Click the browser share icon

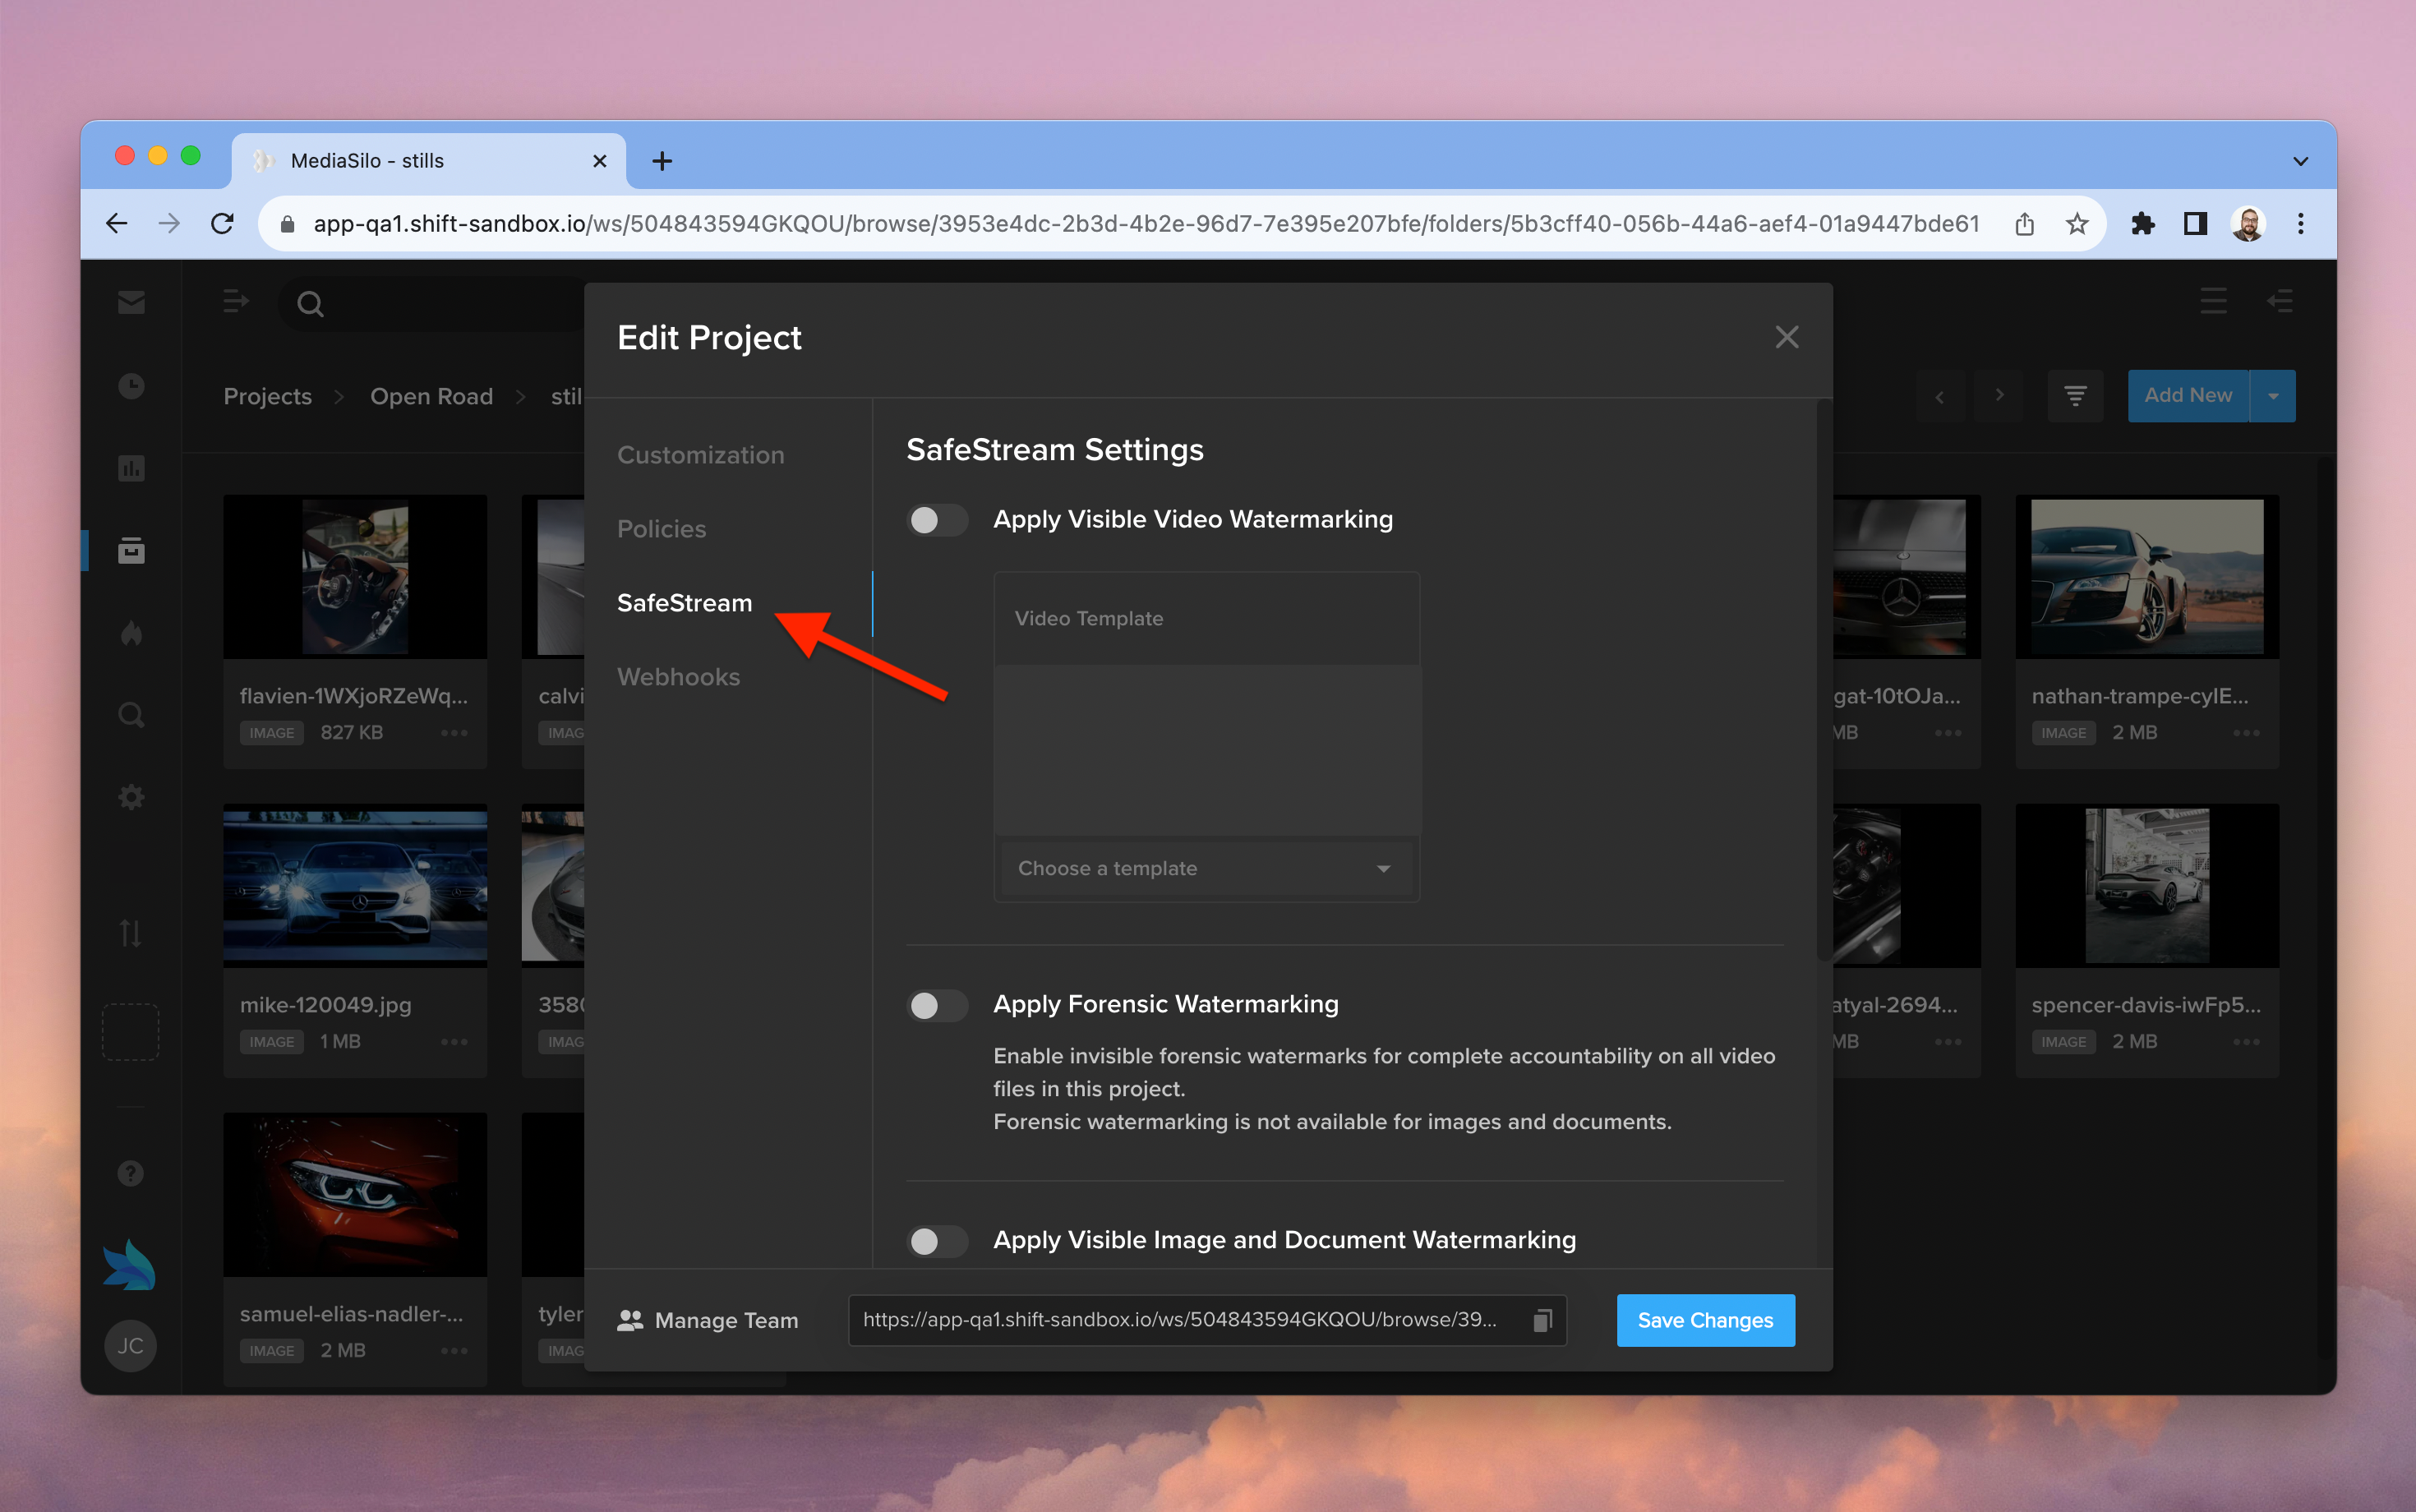(2024, 224)
